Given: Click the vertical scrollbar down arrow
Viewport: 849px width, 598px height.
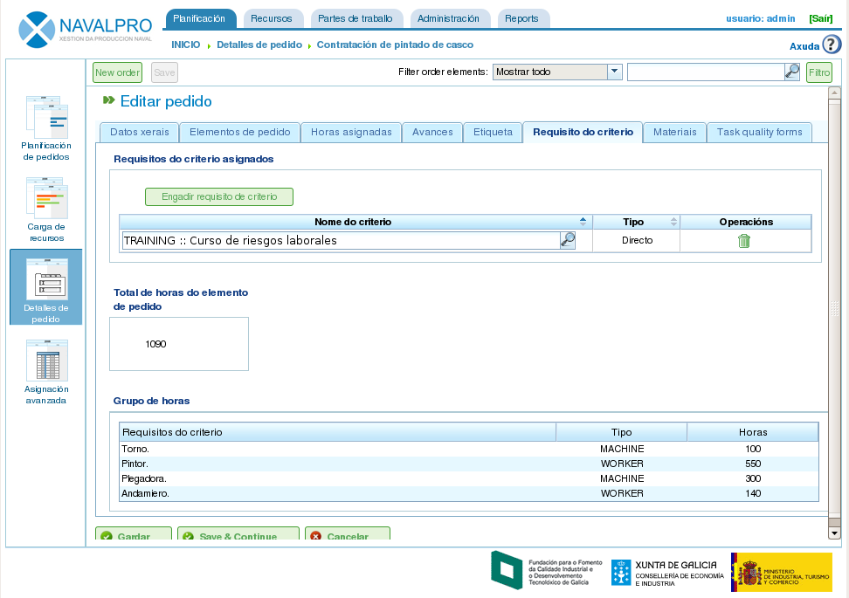Looking at the screenshot, I should pyautogui.click(x=834, y=533).
